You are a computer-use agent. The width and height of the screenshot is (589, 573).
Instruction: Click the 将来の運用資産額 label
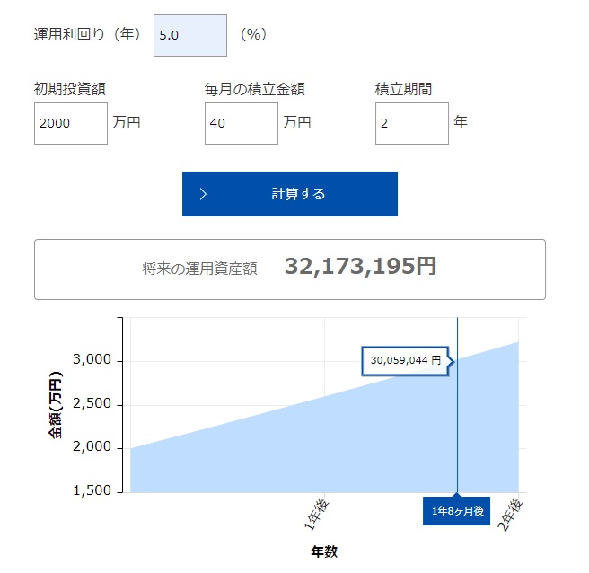tap(199, 268)
